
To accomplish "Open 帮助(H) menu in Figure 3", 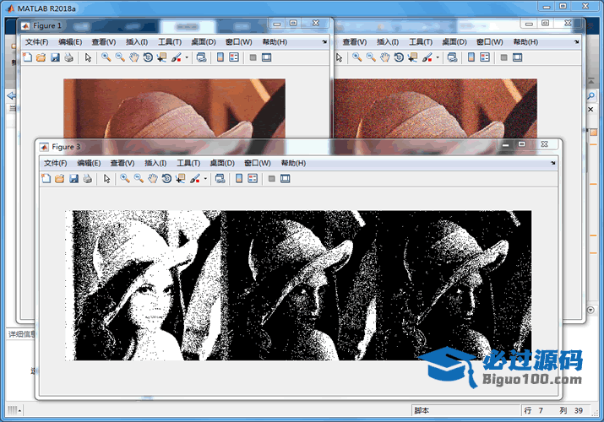I will (x=293, y=163).
